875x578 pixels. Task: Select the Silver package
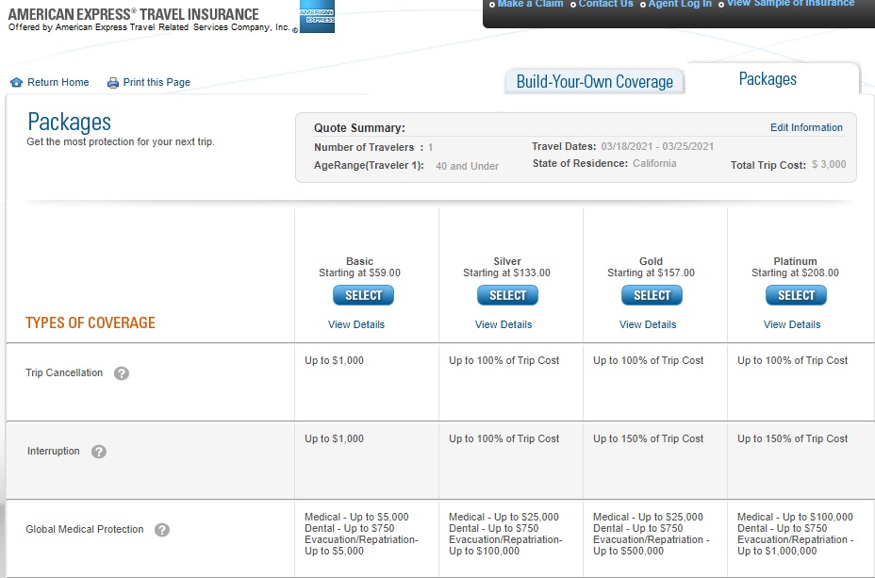pos(508,295)
